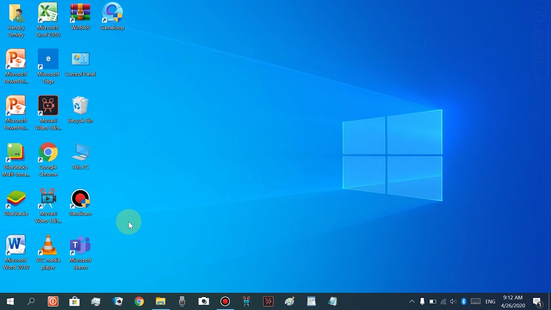The image size is (551, 310).
Task: Open the Action Center notifications
Action: tap(537, 301)
